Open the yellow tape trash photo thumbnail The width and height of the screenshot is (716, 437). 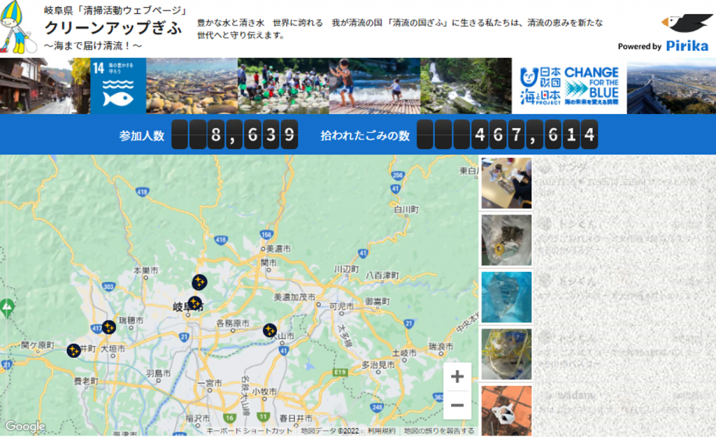(x=506, y=354)
